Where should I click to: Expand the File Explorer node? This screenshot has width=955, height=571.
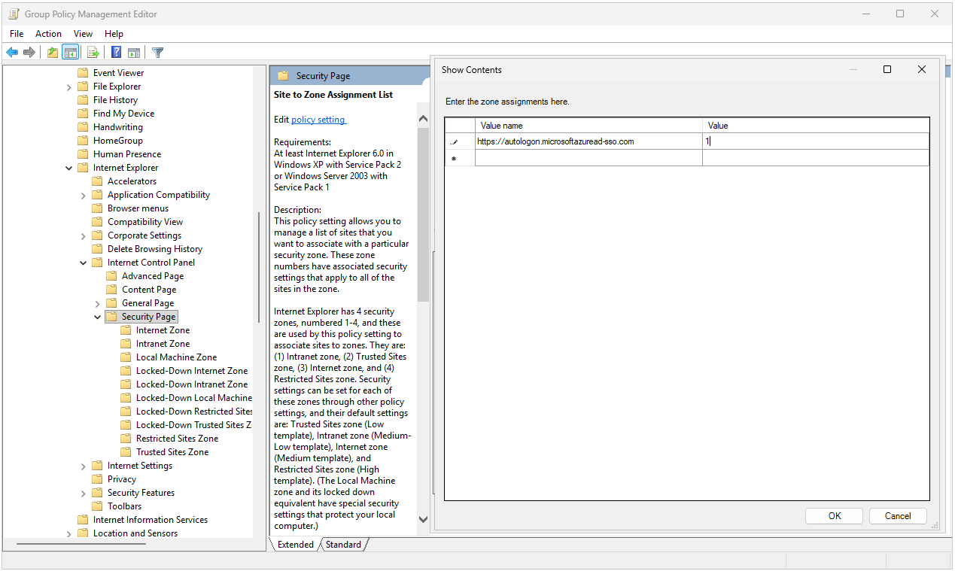tap(69, 87)
